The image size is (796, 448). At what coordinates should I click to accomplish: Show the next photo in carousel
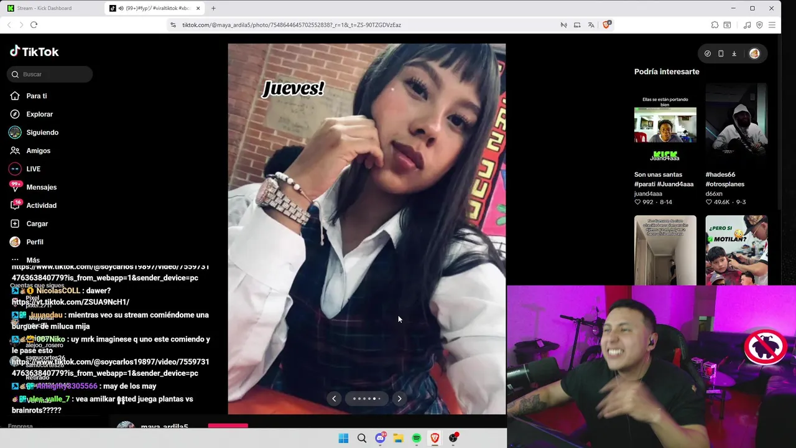pos(399,399)
